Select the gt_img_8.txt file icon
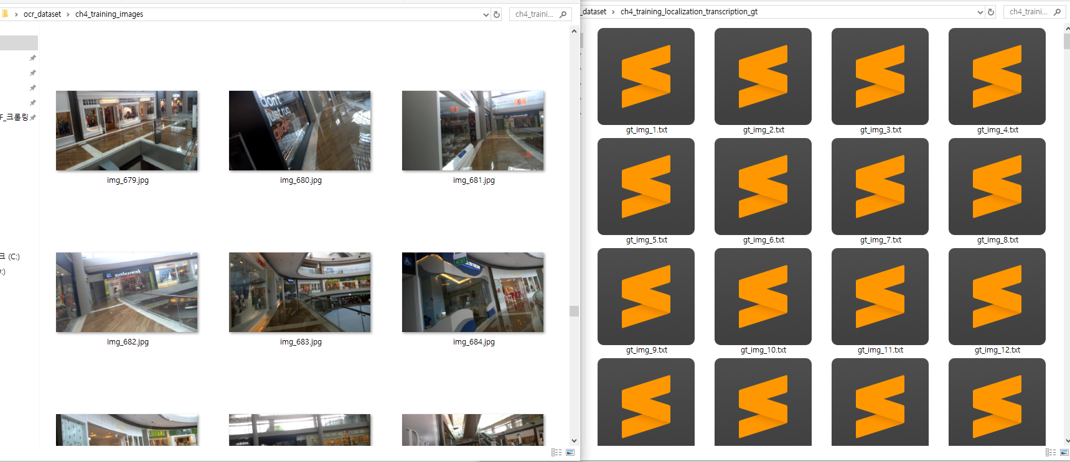The height and width of the screenshot is (462, 1070). [x=997, y=187]
